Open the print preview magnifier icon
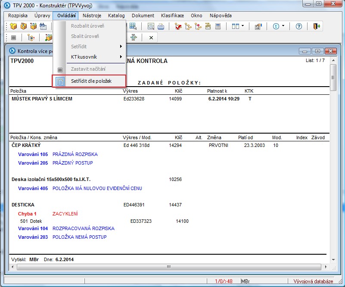345x287 pixels. pos(151,26)
